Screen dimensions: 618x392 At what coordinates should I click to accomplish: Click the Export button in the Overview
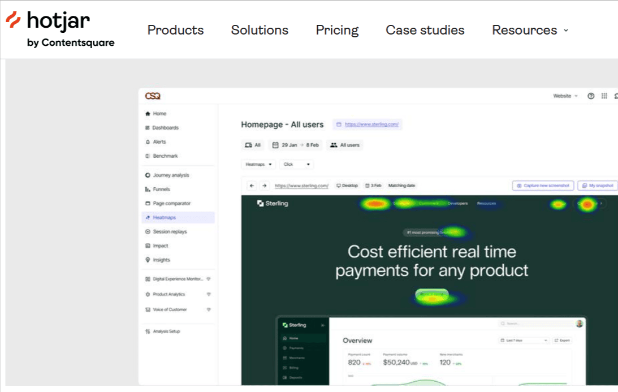click(562, 341)
